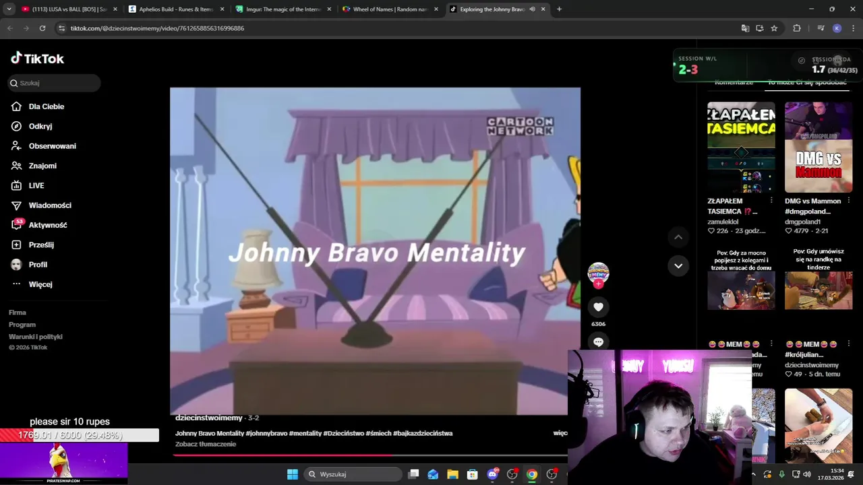Click #johnnybravo hashtag

point(266,433)
